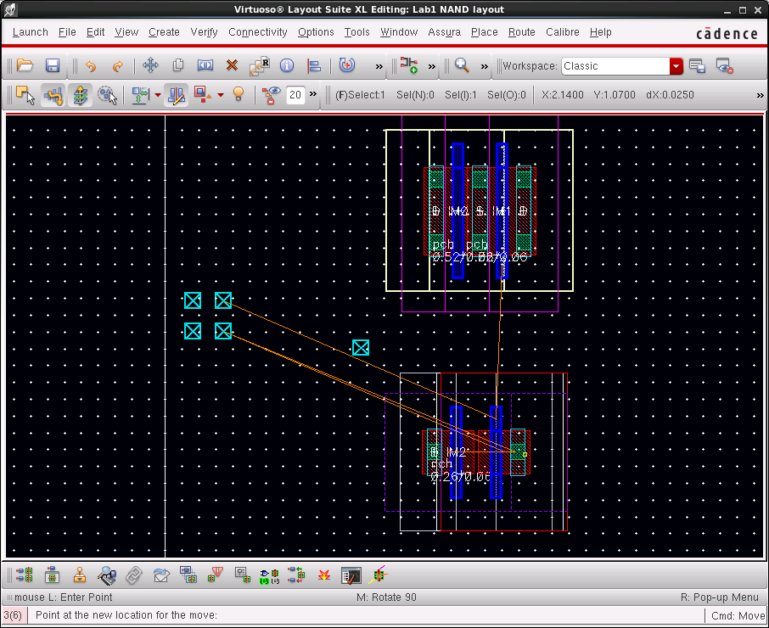Image resolution: width=769 pixels, height=628 pixels.
Task: Open the Tools menu
Action: (357, 32)
